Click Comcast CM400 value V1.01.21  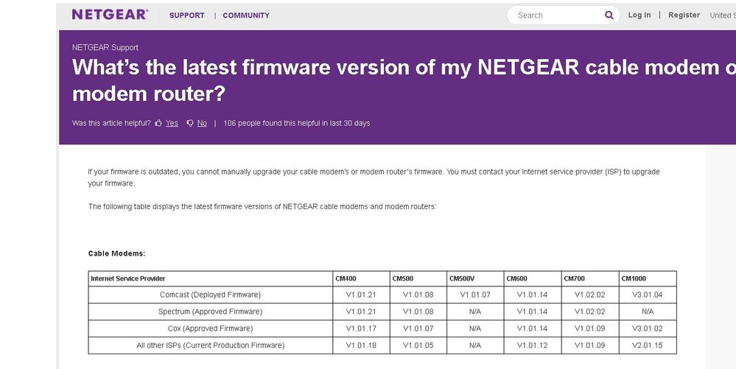point(361,295)
